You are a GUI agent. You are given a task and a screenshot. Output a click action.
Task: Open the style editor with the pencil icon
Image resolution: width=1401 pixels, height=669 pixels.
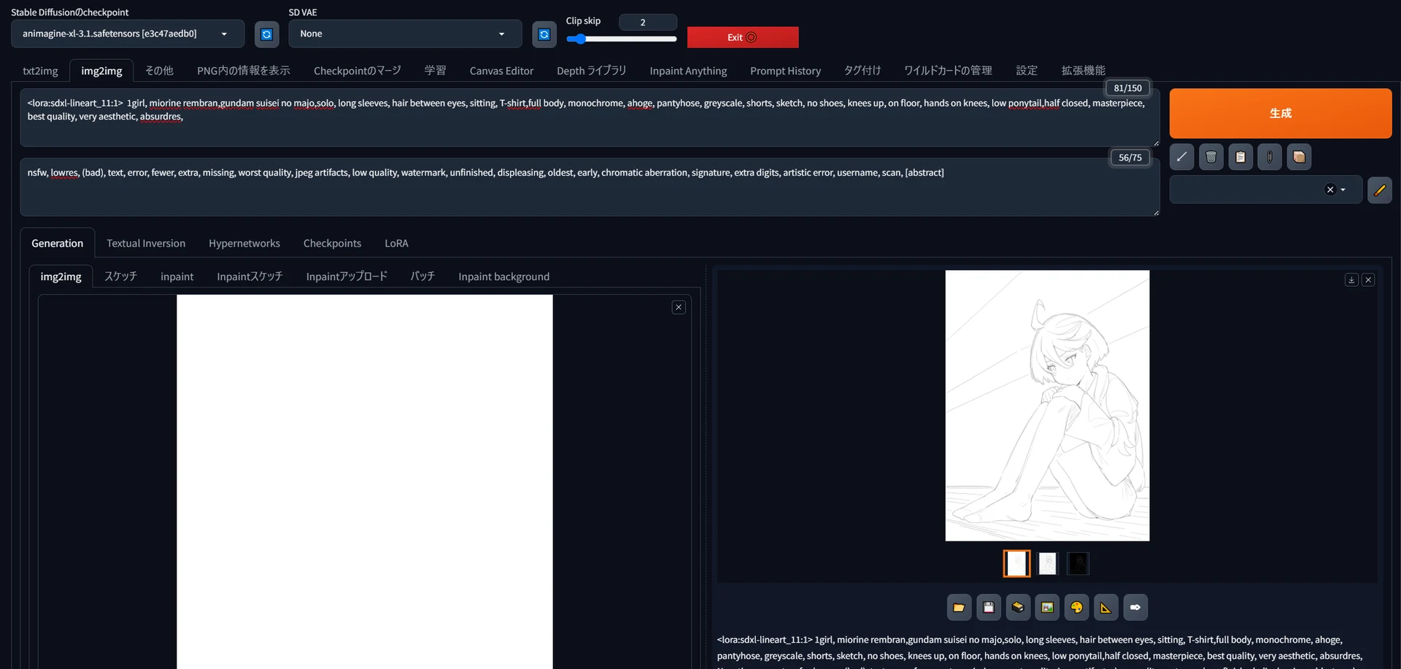coord(1379,190)
